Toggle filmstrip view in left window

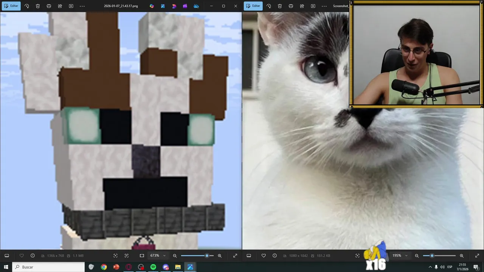pos(7,256)
